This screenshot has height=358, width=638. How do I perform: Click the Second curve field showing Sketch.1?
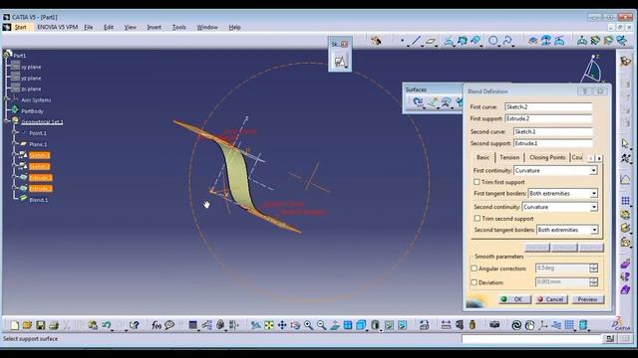coord(552,131)
